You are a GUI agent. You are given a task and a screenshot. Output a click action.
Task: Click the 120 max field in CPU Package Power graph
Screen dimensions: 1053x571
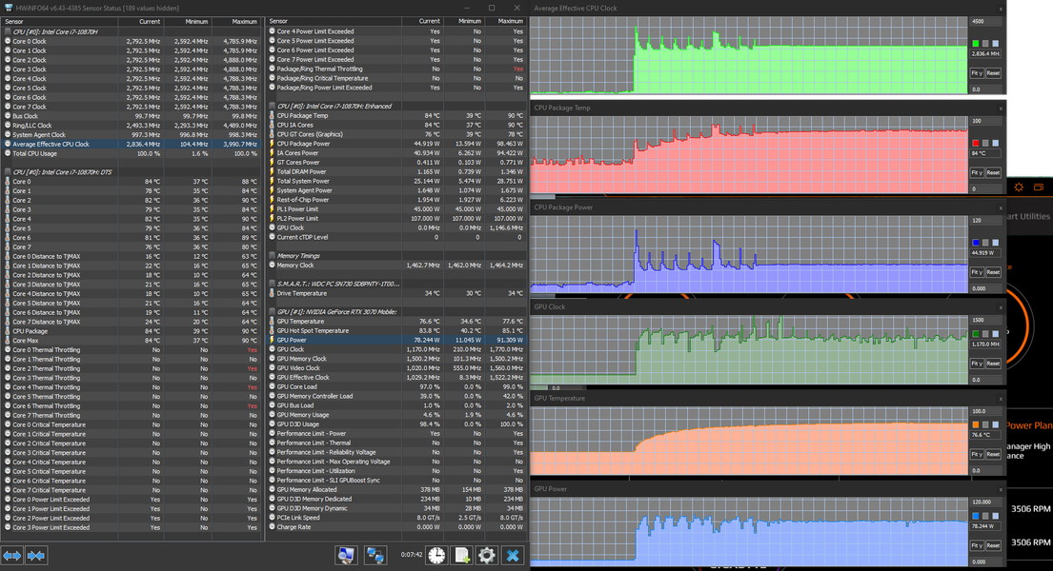[985, 221]
